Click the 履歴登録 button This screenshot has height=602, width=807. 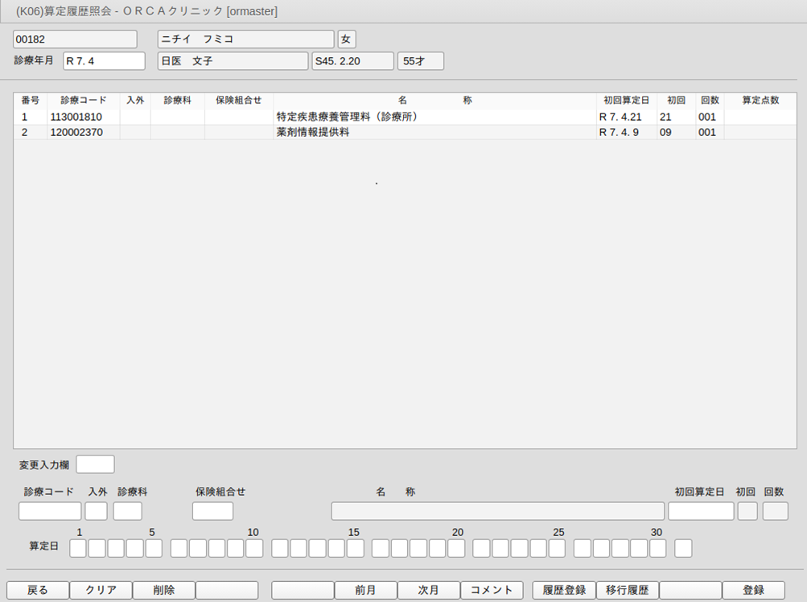coord(564,590)
